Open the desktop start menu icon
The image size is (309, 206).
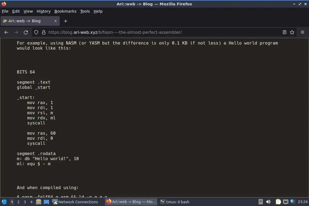coord(4,202)
